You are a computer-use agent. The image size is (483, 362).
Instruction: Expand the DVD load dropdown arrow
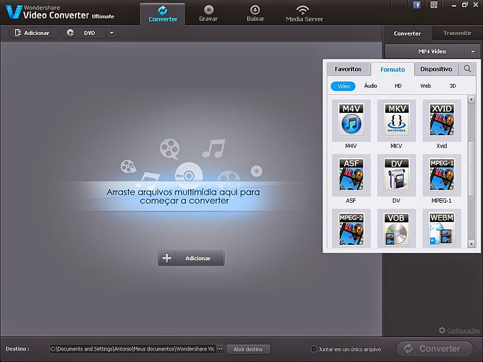click(112, 33)
